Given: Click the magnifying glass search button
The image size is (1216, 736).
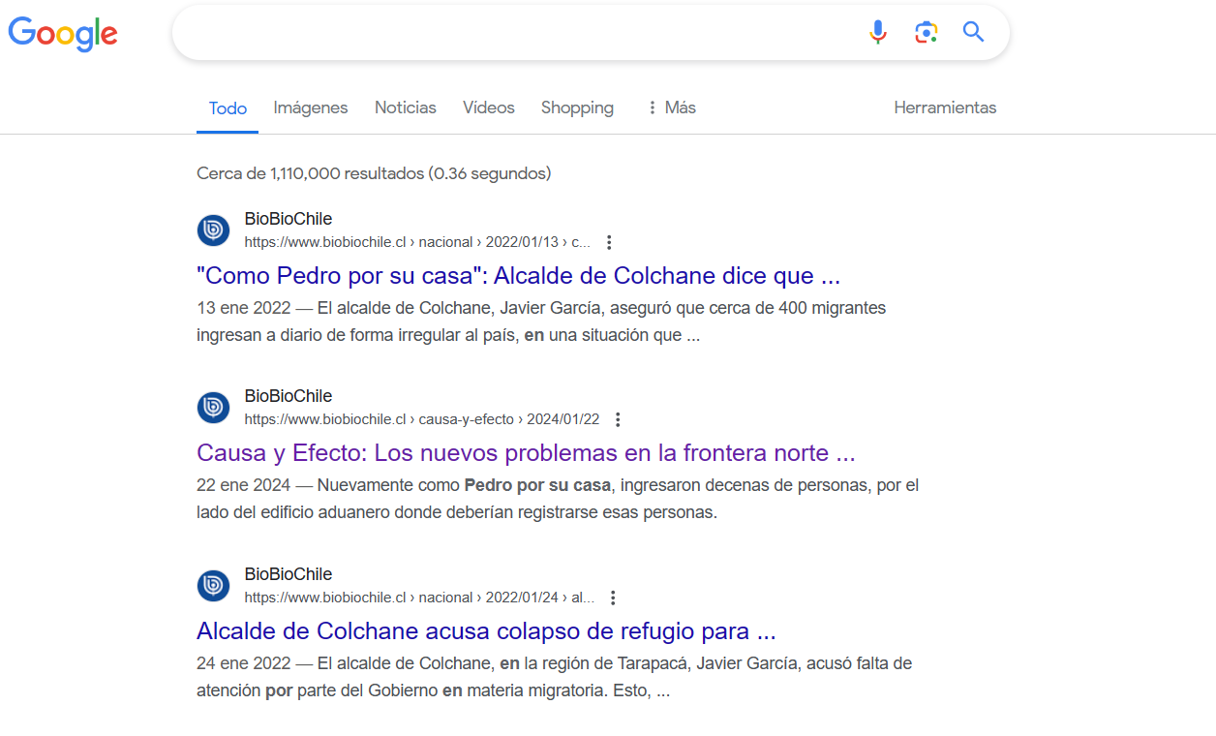Looking at the screenshot, I should pos(973,32).
